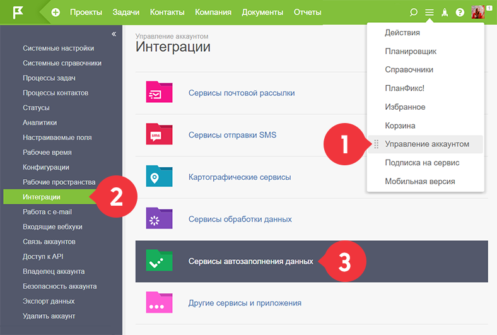The image size is (497, 335).
Task: Click the purple data processing folder icon
Action: [159, 218]
